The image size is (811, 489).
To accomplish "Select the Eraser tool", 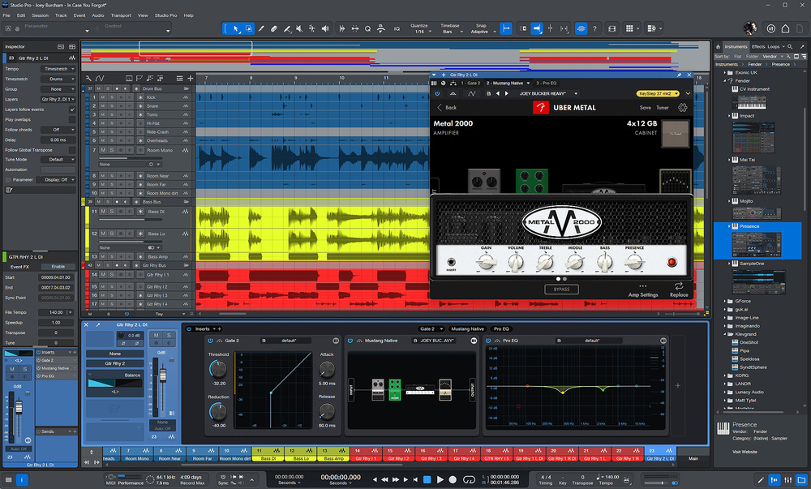I will click(274, 28).
